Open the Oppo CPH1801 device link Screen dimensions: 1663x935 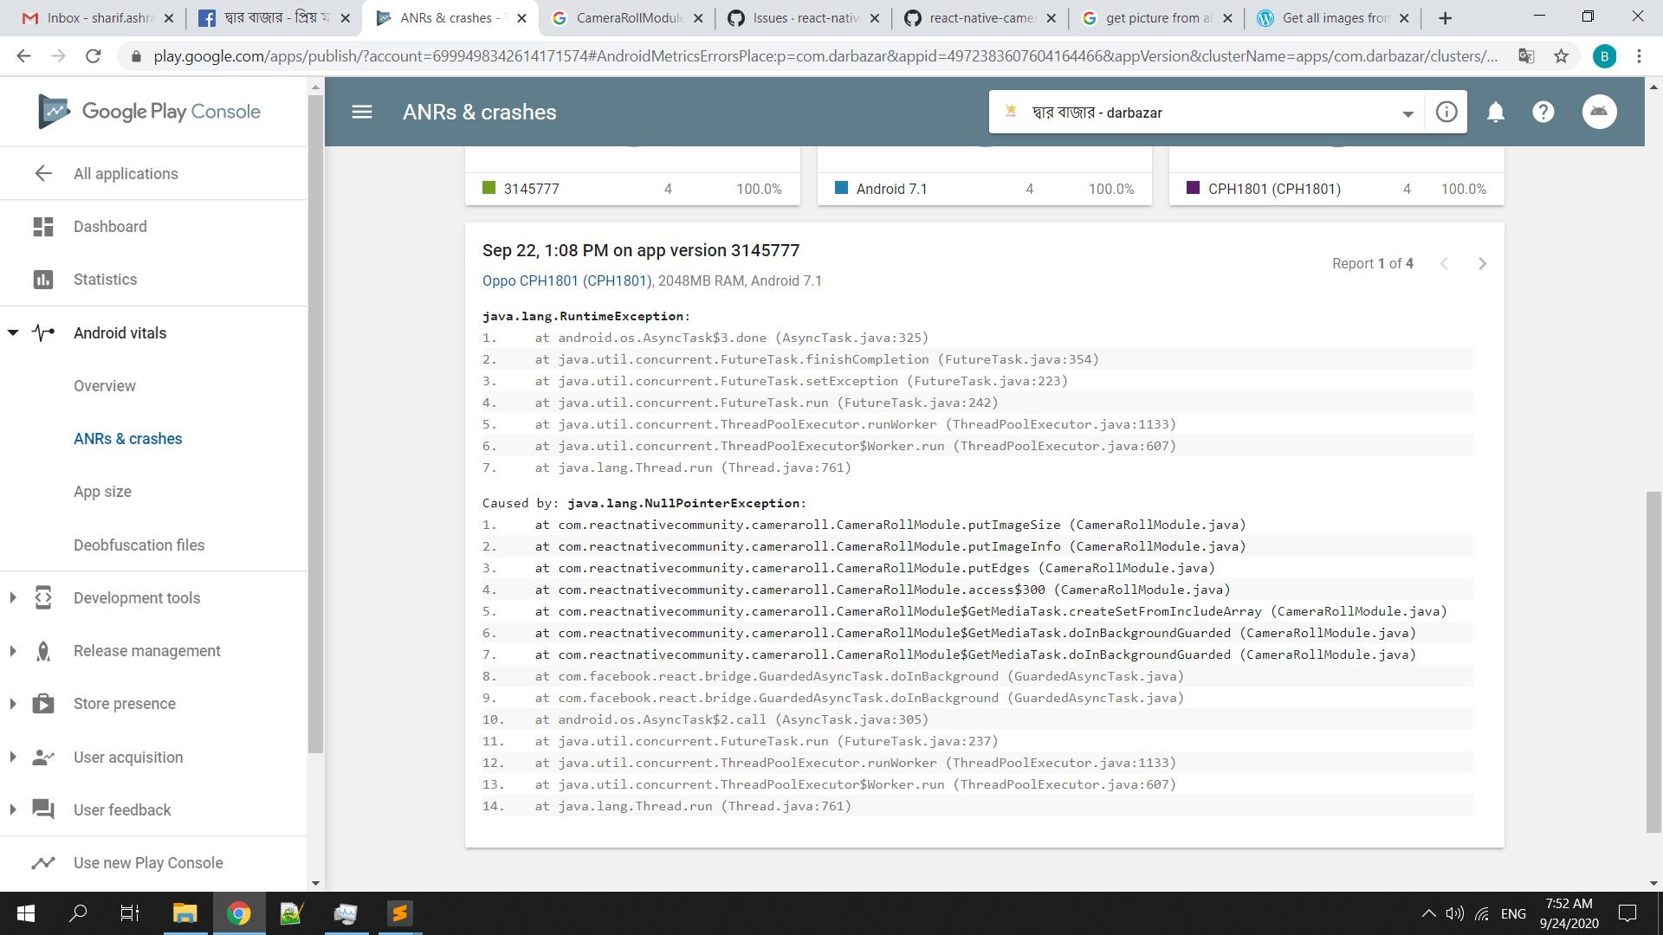pyautogui.click(x=566, y=281)
